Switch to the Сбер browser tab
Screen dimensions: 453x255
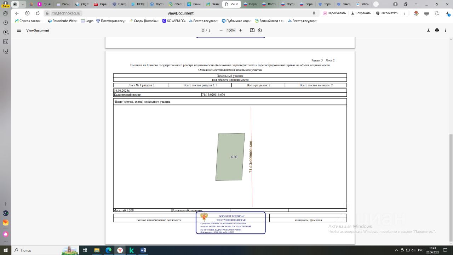[x=175, y=4]
